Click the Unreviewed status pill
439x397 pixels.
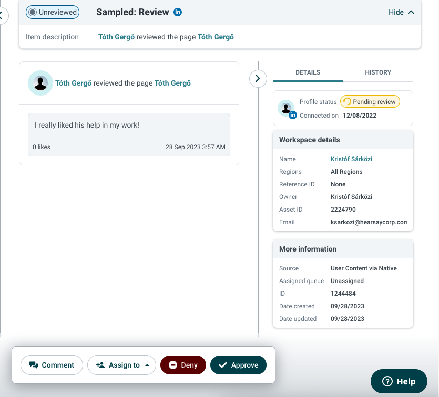53,12
